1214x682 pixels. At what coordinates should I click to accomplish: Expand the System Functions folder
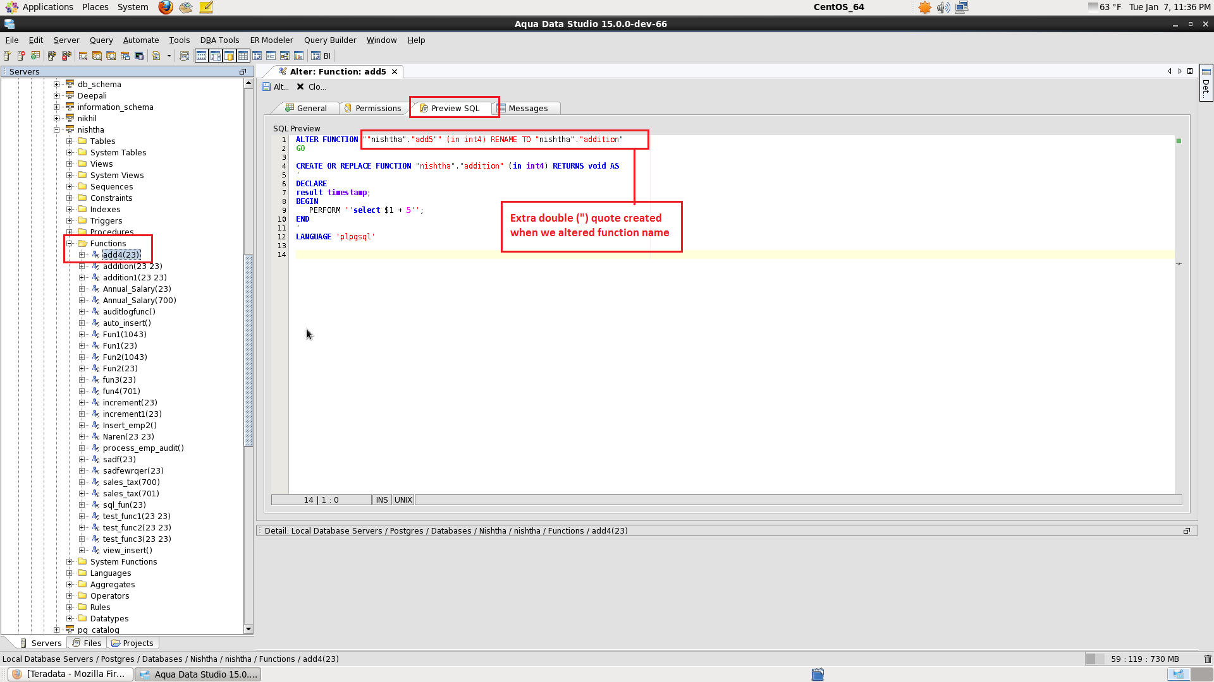[70, 562]
